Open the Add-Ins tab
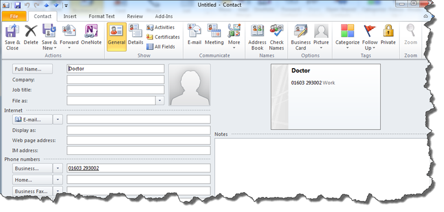444x212 pixels. (x=164, y=16)
